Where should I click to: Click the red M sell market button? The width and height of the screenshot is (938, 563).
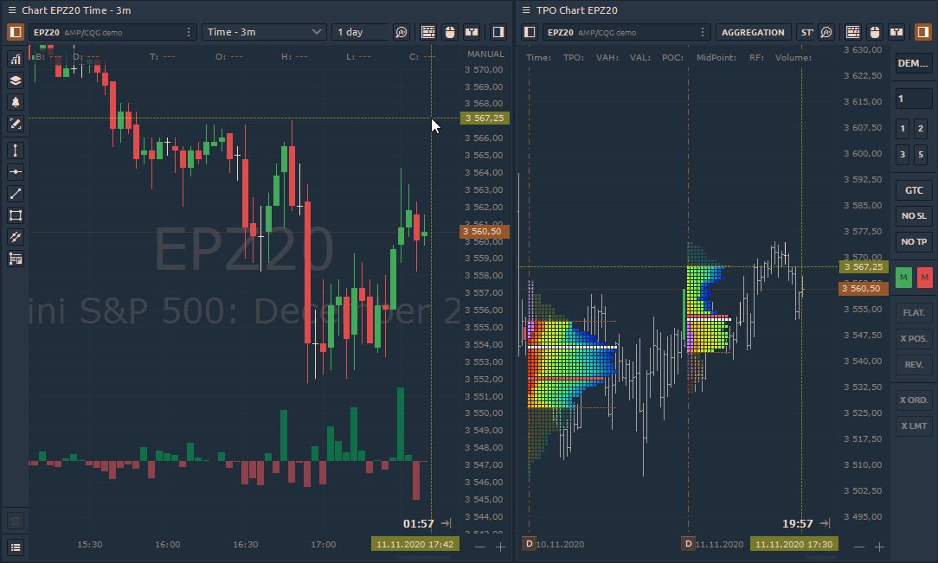click(924, 278)
